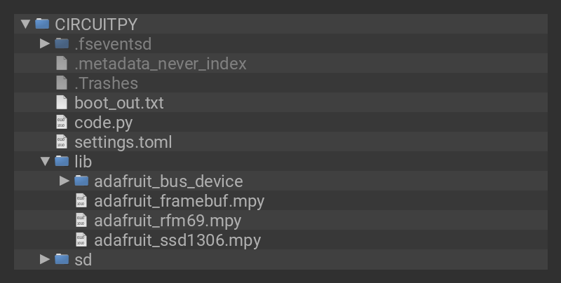
Task: Click the lib folder icon
Action: click(x=62, y=161)
